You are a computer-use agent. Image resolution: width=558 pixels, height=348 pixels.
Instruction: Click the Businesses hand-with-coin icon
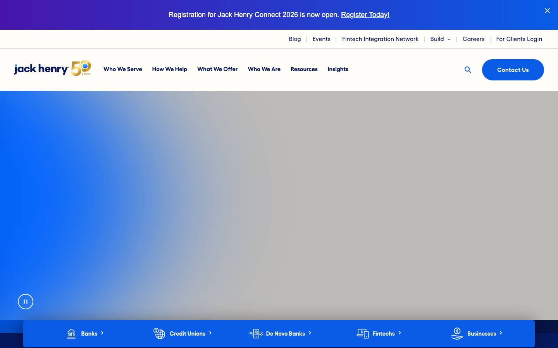click(x=457, y=333)
